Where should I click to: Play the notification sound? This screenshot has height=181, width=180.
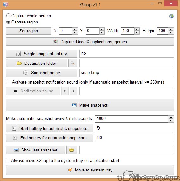coord(65,91)
